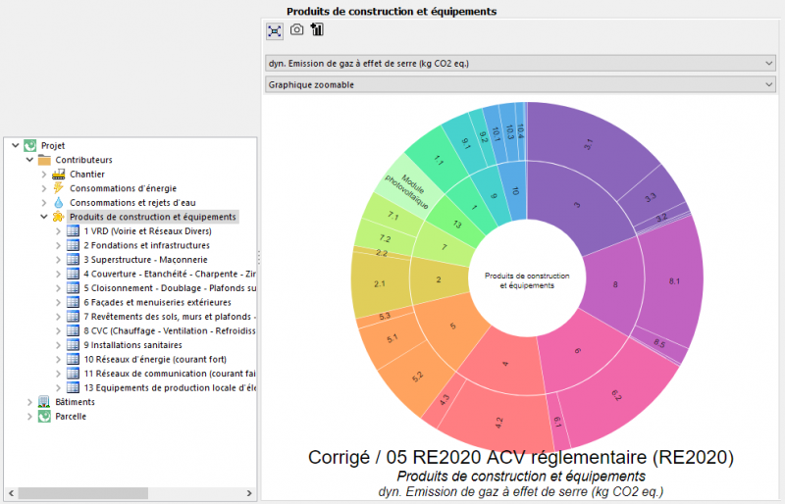The width and height of the screenshot is (785, 504).
Task: Click table icon beside 6 Façades
Action: tap(73, 302)
